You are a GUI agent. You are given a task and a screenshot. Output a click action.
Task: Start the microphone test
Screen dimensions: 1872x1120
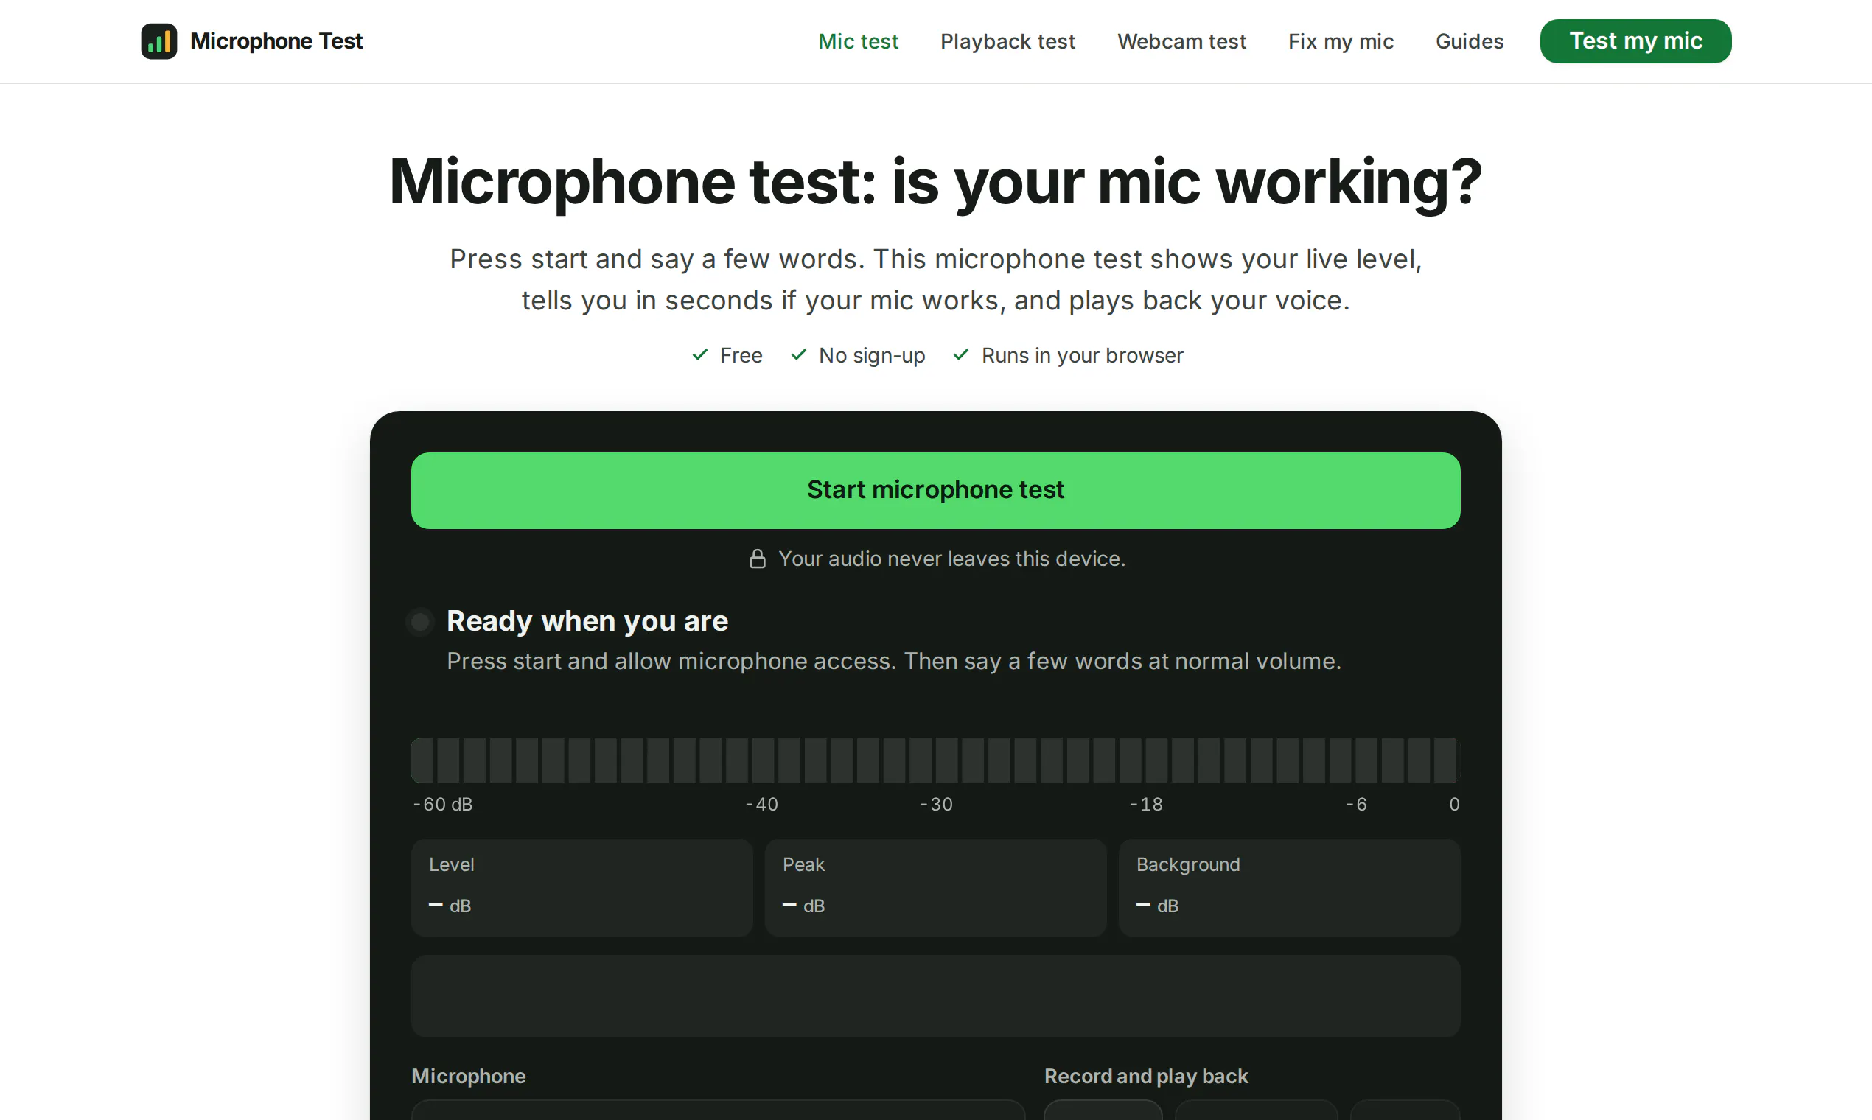point(935,491)
